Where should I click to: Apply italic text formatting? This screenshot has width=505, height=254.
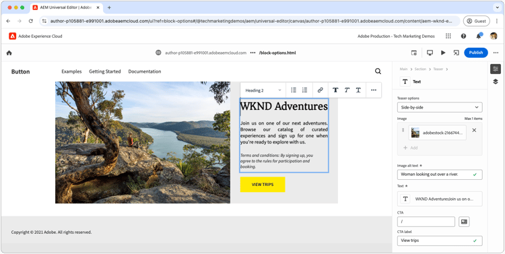click(347, 90)
